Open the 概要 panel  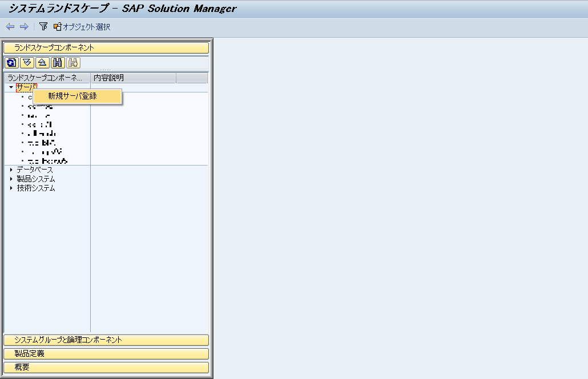point(106,367)
